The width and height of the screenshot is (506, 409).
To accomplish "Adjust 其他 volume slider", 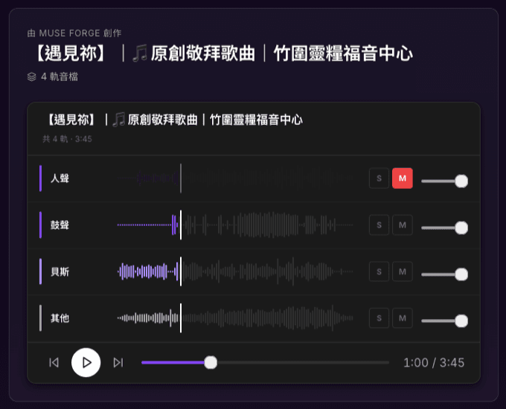I will 445,321.
